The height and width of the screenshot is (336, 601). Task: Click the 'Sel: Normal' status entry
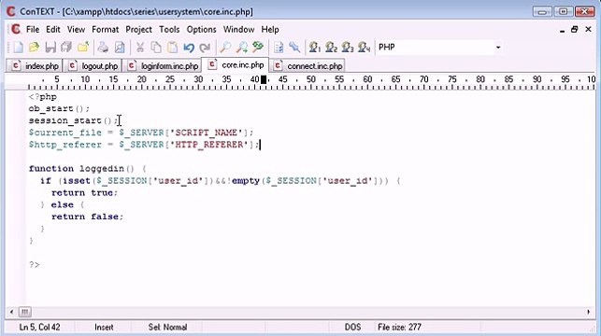[x=167, y=328]
